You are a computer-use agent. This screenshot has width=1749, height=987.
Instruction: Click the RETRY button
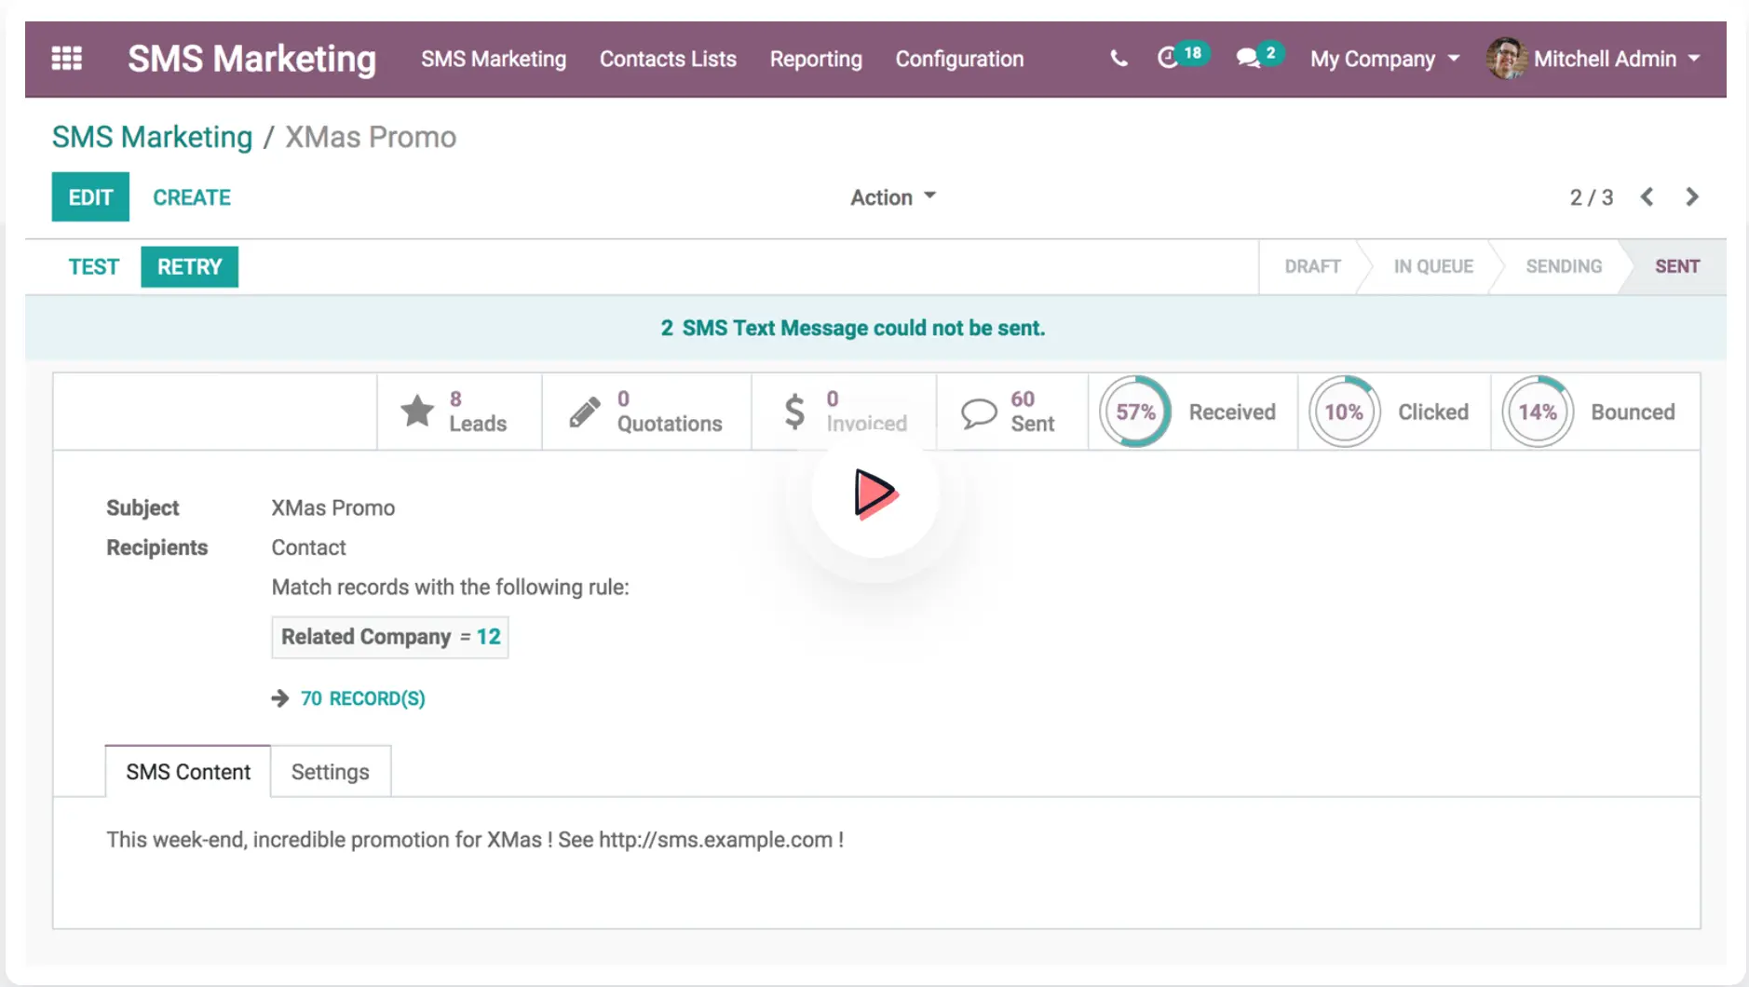189,267
